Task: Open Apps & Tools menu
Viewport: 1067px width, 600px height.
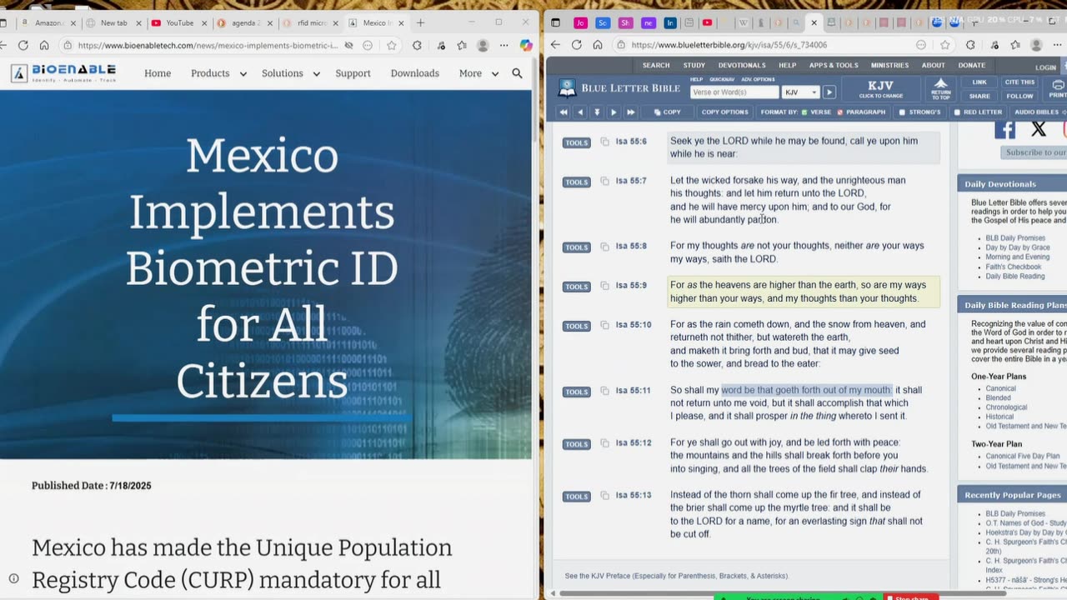Action: pos(834,65)
